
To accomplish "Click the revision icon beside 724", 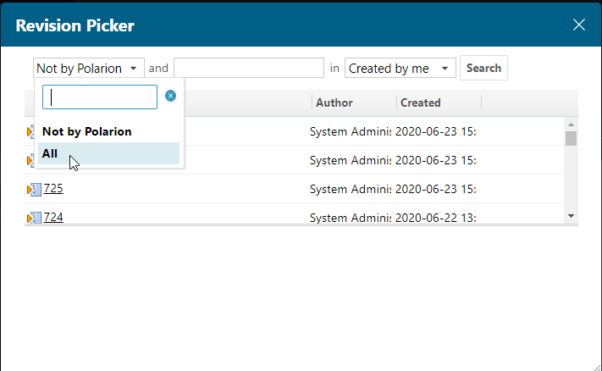I will coord(33,218).
